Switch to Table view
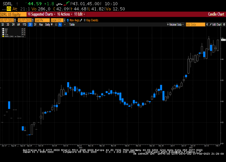Viewport: 226px width, 162px height. pos(72,24)
